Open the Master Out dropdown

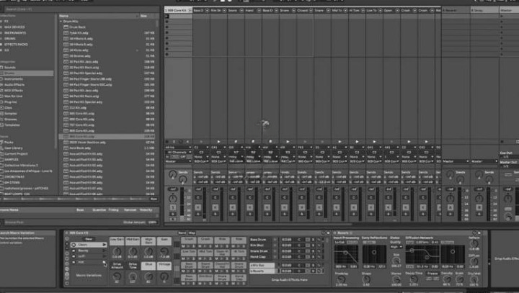coord(509,166)
